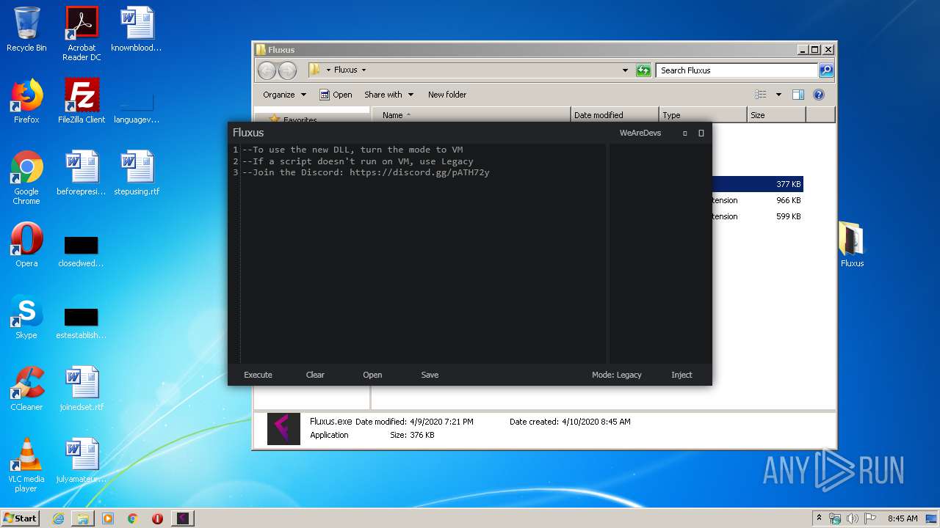Click Clear button in Fluxus
This screenshot has height=528, width=940.
pos(315,375)
